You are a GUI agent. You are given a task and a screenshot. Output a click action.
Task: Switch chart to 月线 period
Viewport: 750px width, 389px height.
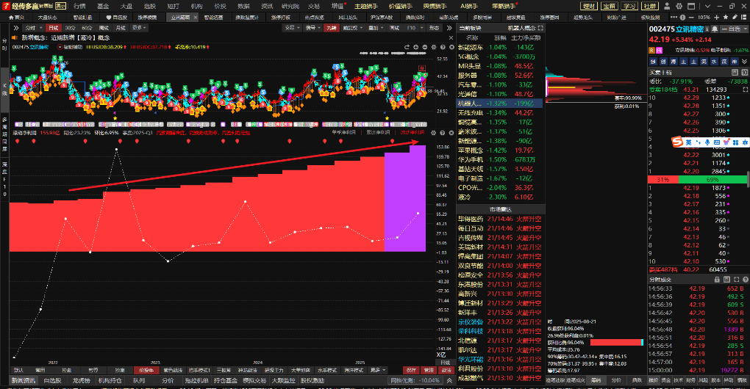[x=121, y=28]
